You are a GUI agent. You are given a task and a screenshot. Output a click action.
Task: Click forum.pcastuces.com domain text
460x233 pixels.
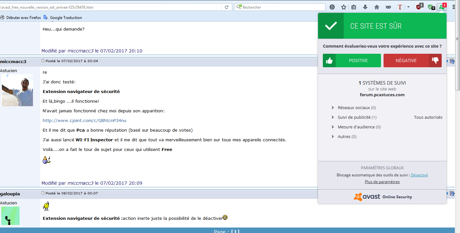(x=382, y=95)
